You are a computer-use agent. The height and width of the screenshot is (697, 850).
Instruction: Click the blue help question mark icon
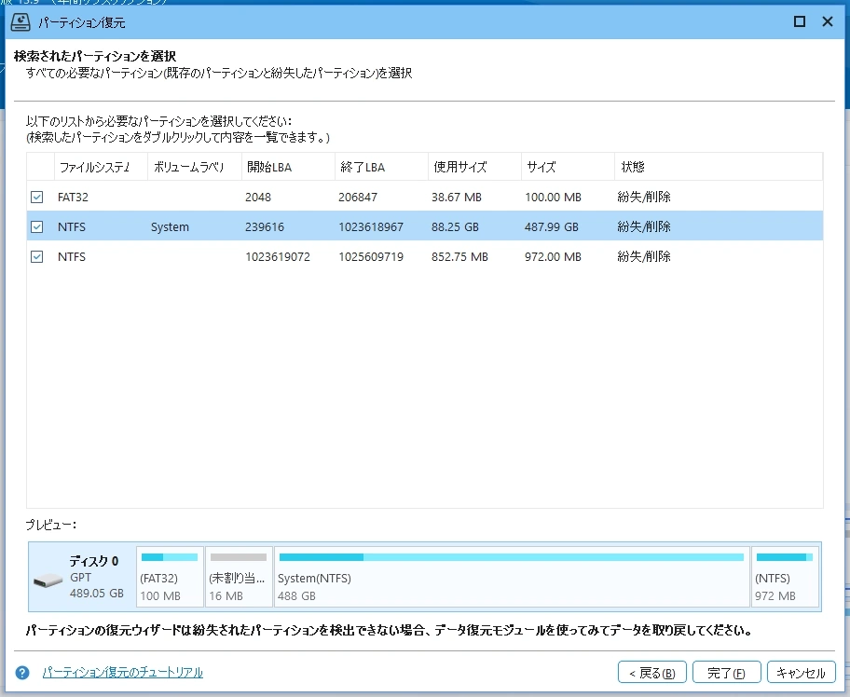[x=22, y=673]
